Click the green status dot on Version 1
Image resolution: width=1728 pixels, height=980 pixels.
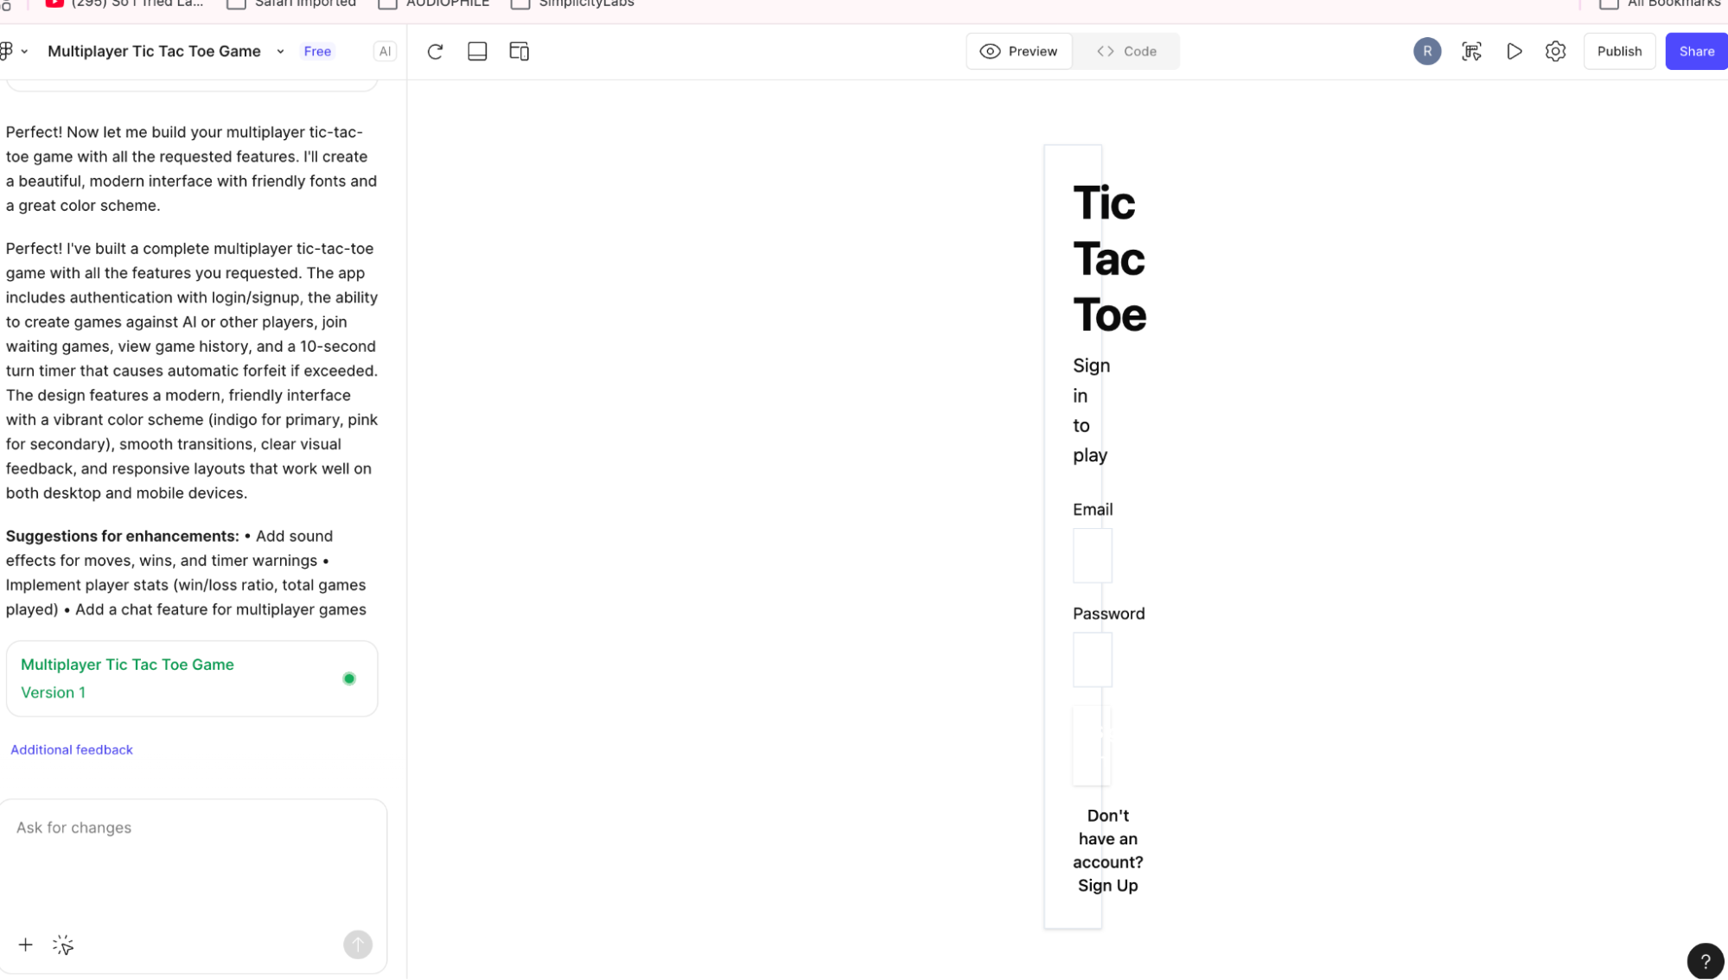click(349, 678)
